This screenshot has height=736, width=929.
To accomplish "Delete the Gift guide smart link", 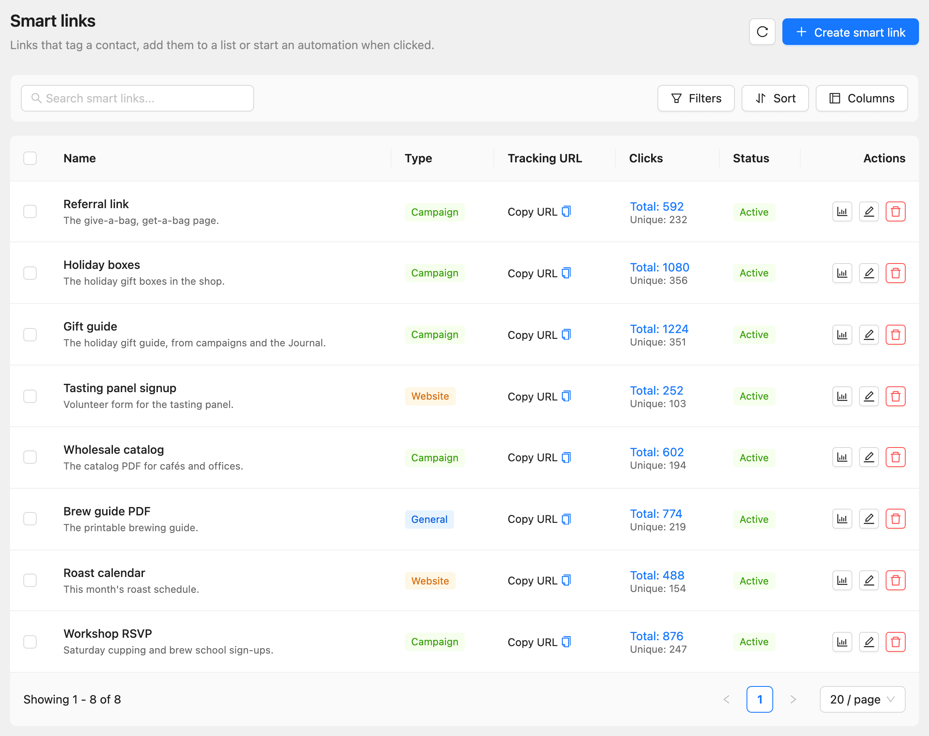I will tap(895, 335).
